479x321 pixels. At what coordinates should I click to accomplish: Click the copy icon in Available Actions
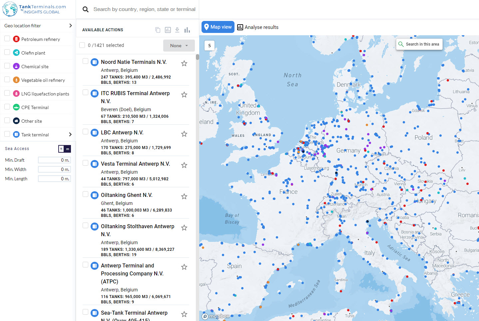tap(158, 30)
